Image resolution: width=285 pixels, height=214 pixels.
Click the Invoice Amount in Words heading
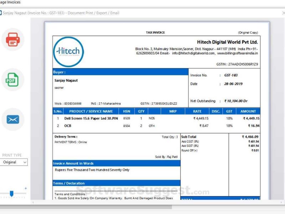pyautogui.click(x=73, y=163)
